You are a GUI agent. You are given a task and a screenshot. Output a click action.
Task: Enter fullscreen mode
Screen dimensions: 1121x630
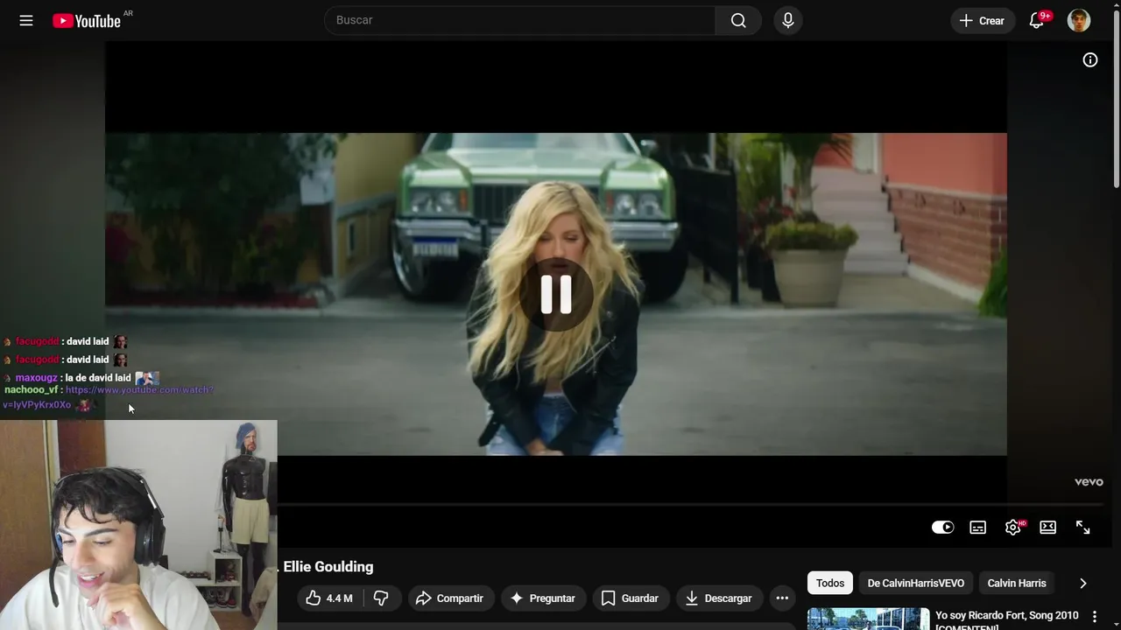tap(1083, 527)
